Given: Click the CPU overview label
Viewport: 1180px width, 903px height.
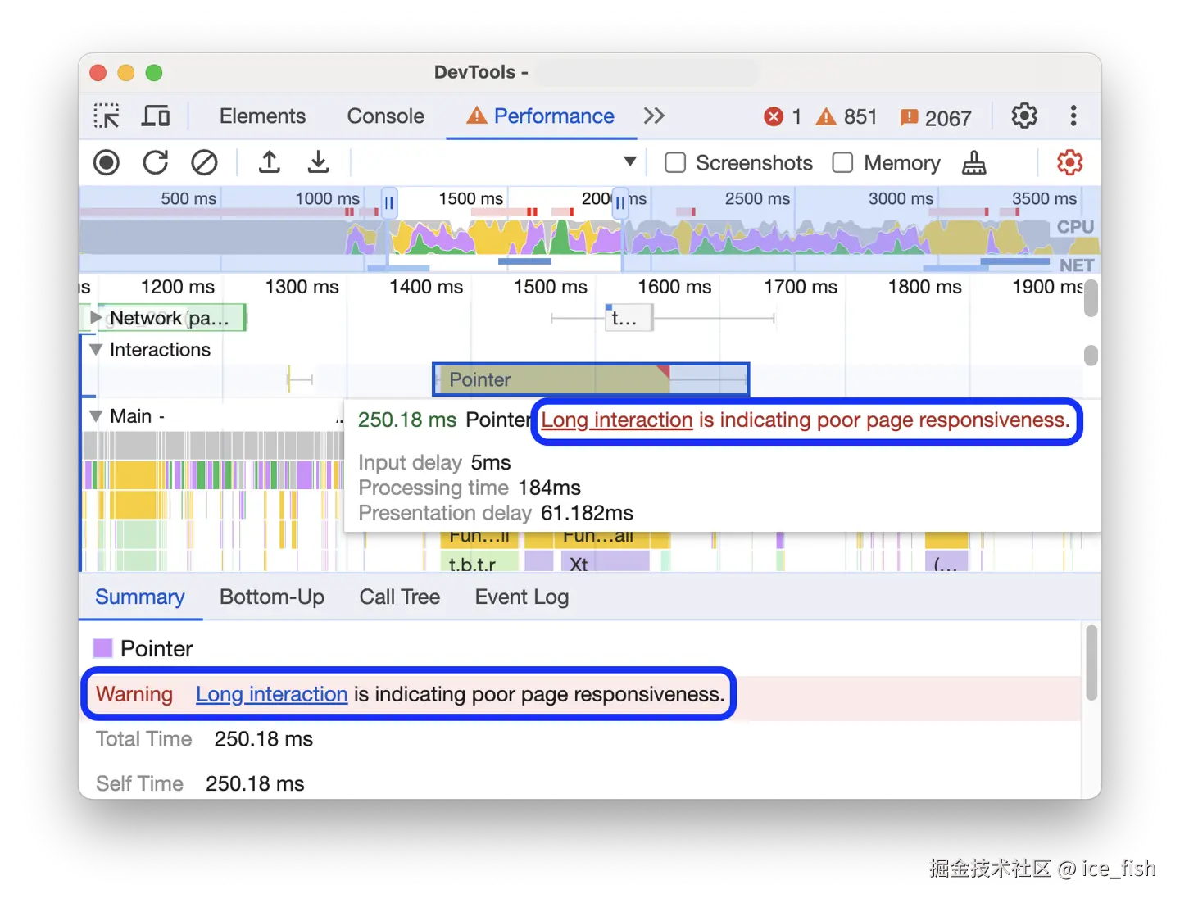Looking at the screenshot, I should coord(1075,227).
